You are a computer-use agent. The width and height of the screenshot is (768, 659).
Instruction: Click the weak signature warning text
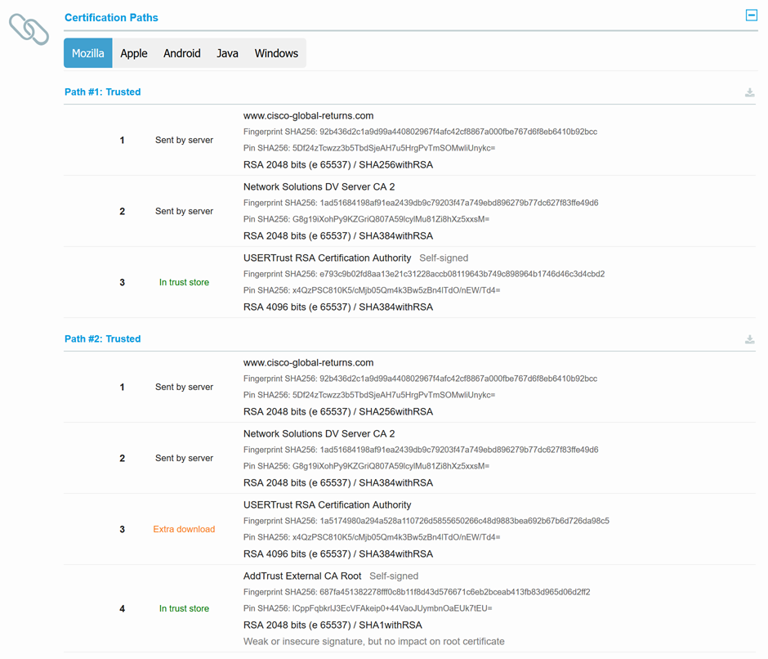tap(373, 641)
